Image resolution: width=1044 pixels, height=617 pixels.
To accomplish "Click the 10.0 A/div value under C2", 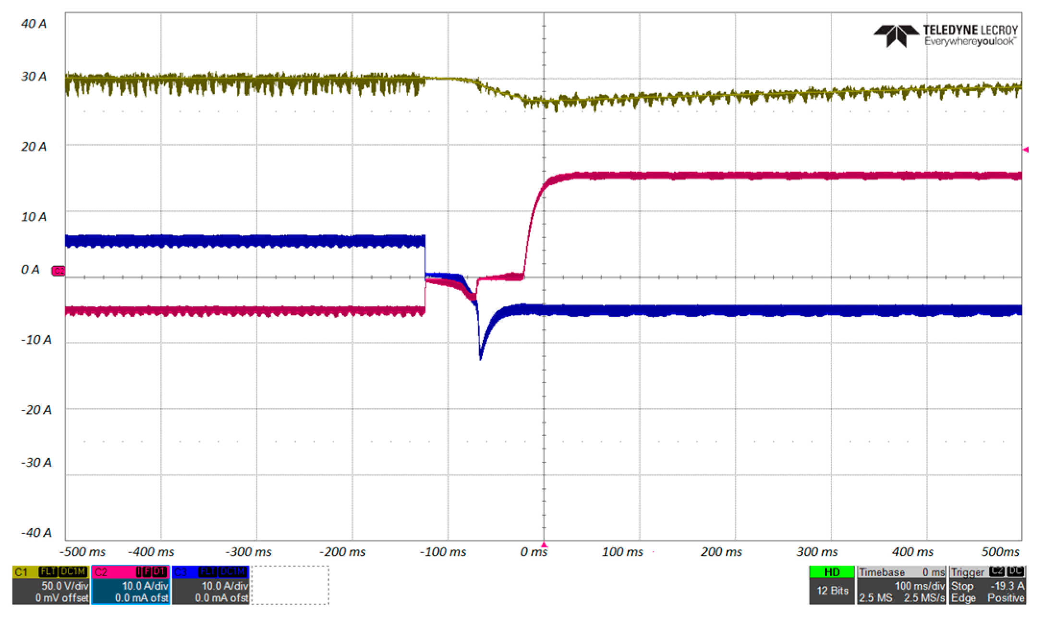I will click(145, 586).
